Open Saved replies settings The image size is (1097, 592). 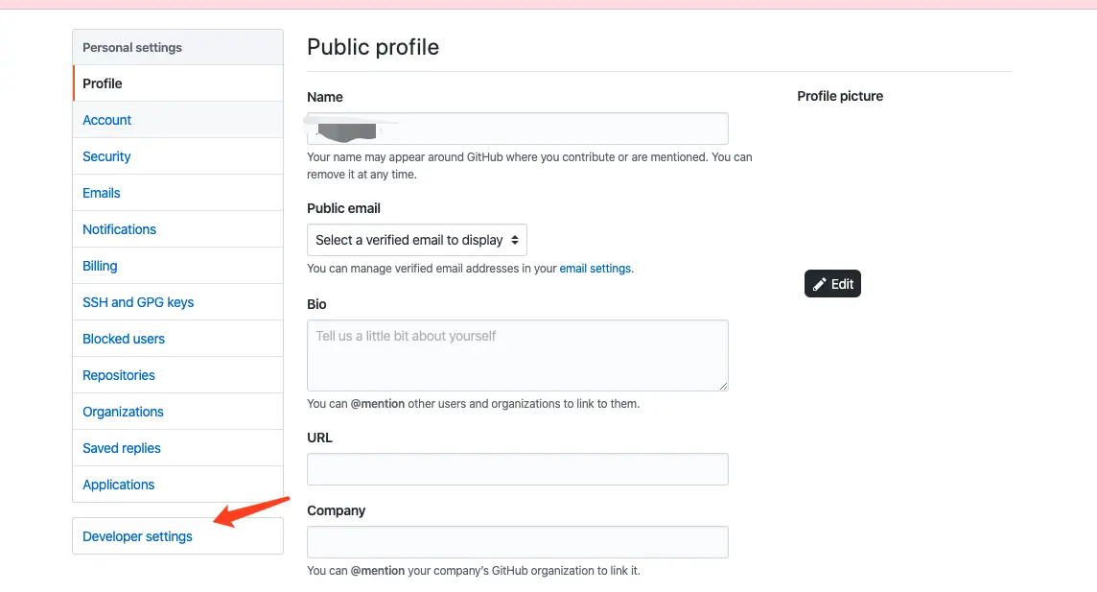coord(122,448)
